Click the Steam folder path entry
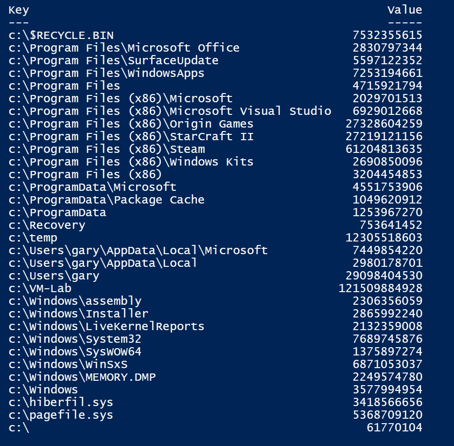Screen dimensions: 454x446 click(106, 149)
